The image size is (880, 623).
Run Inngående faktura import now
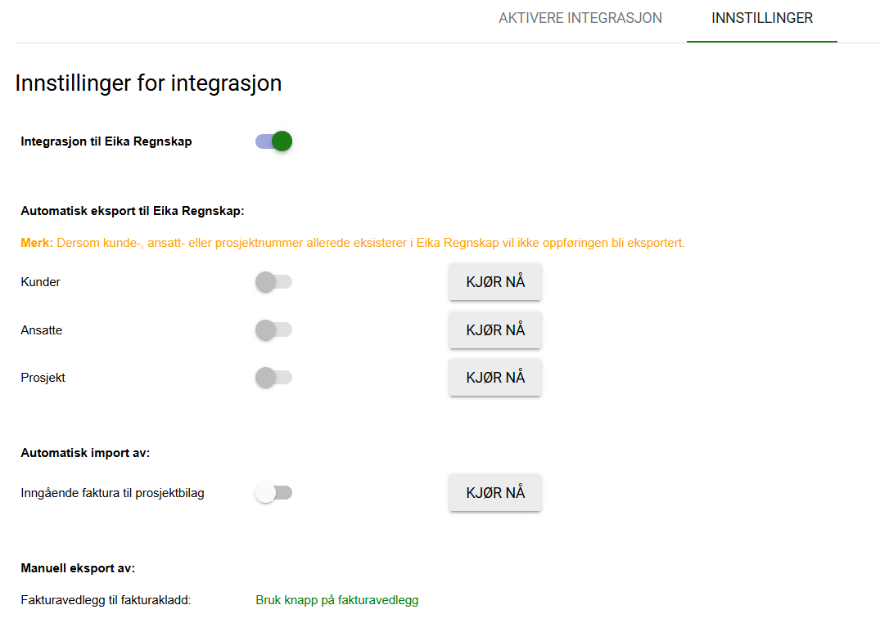(495, 493)
